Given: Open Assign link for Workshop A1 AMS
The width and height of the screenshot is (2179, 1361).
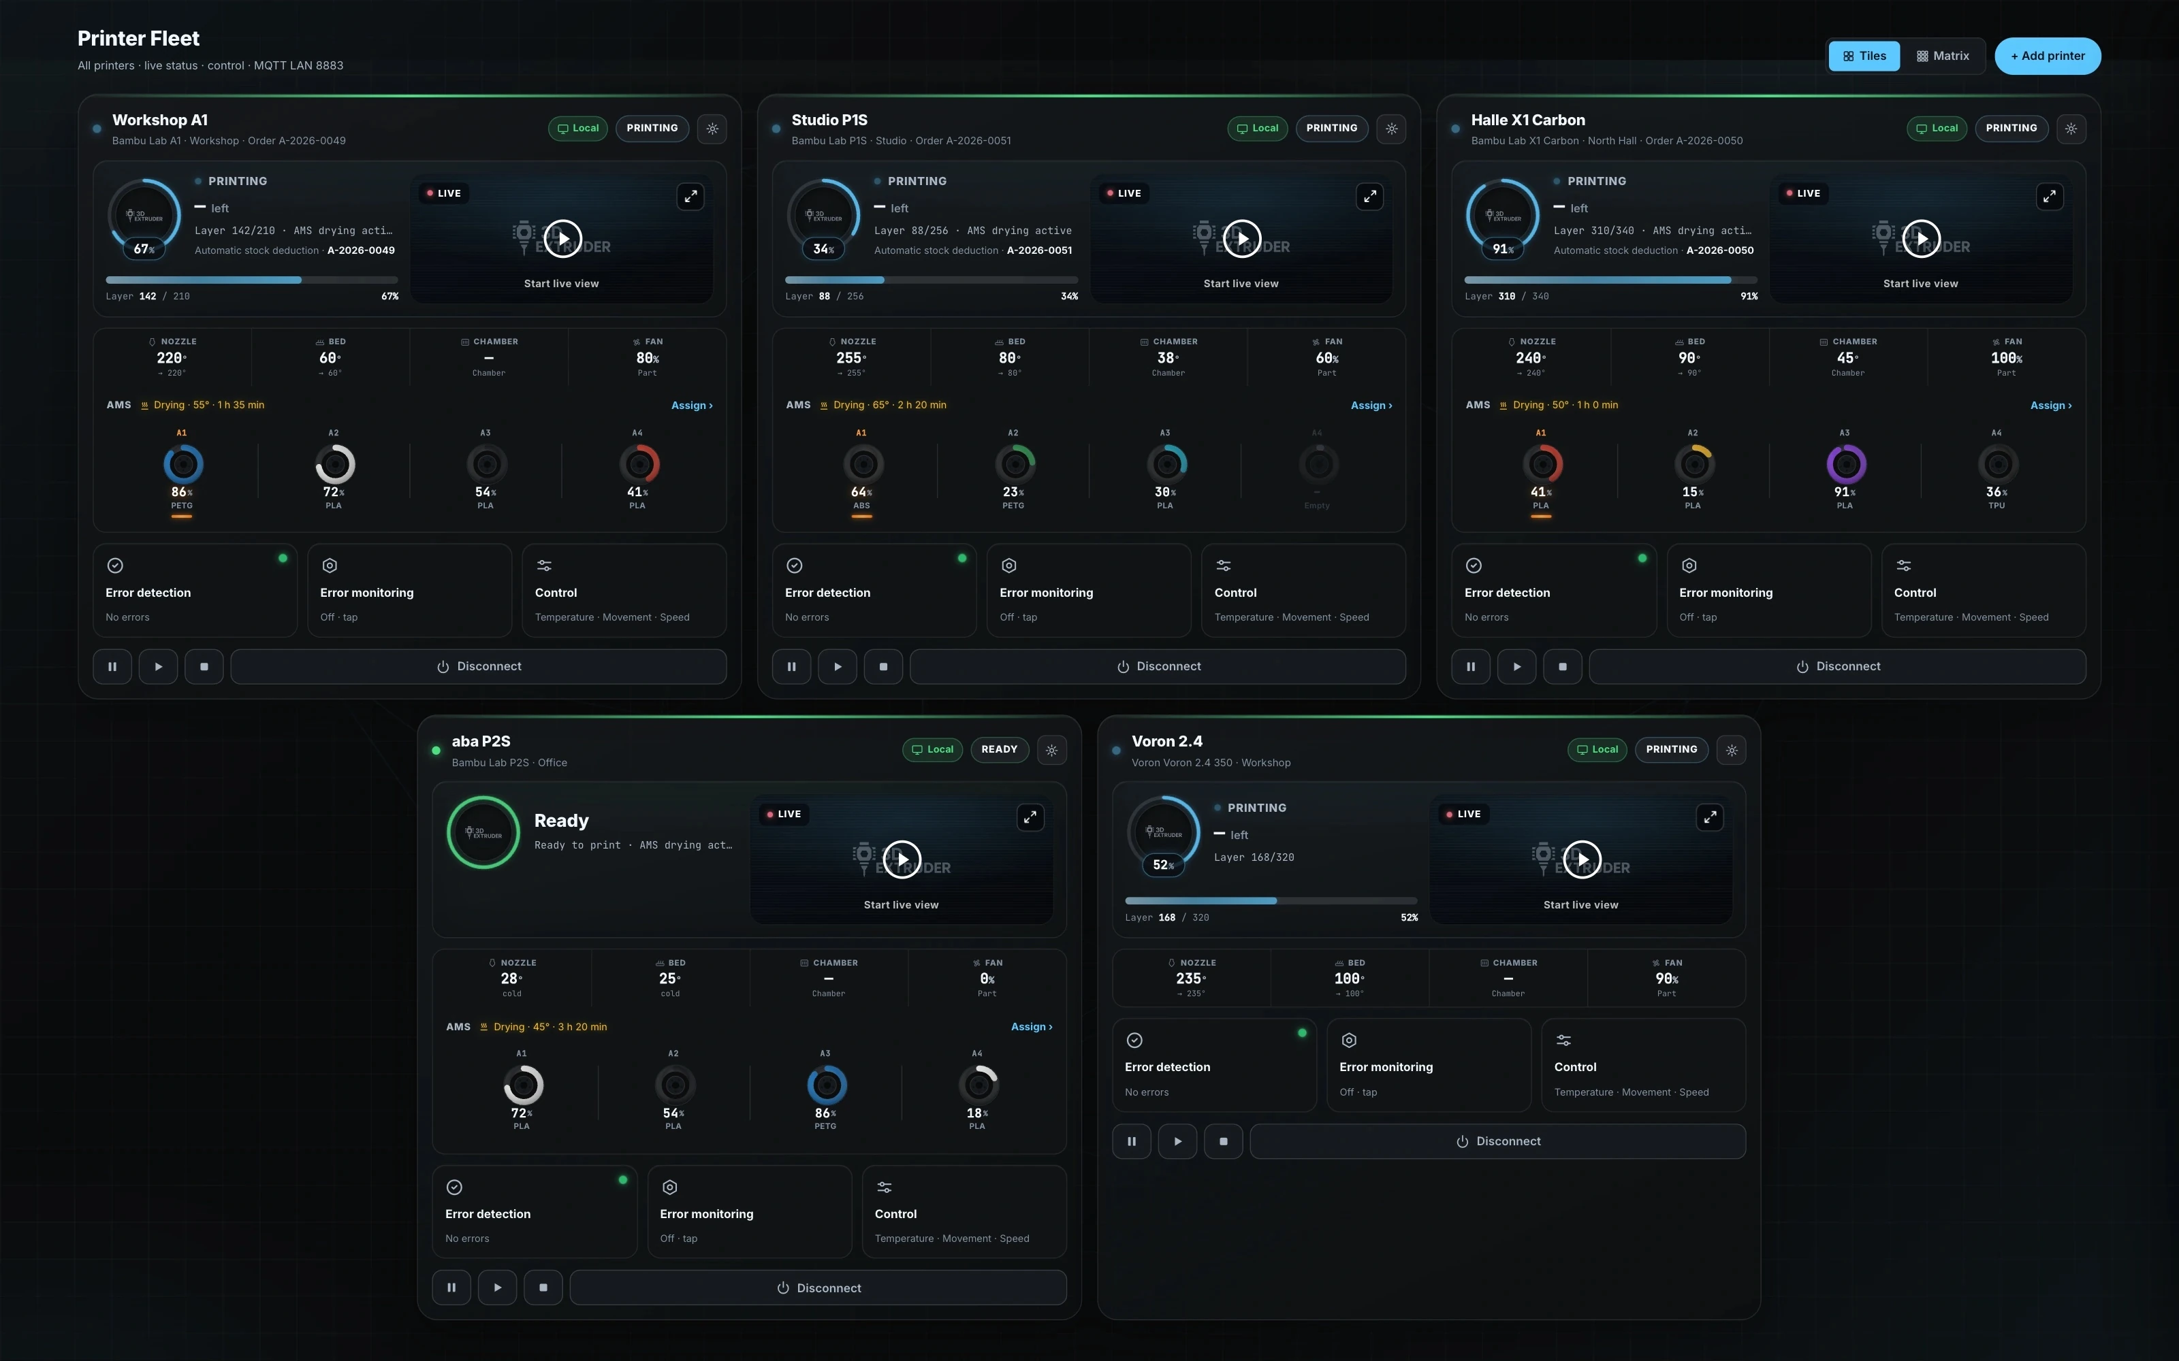Looking at the screenshot, I should pos(692,406).
